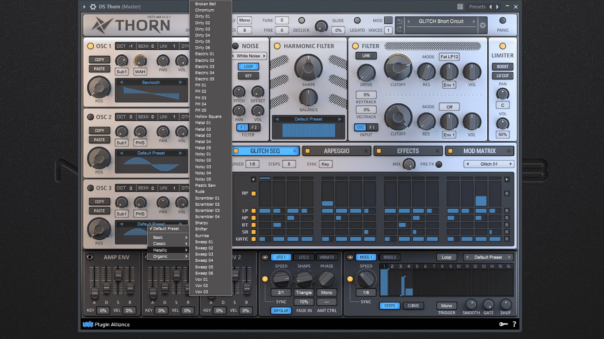Choose Plastic Saw wavetable
Screen dimensions: 604x339
pos(210,185)
